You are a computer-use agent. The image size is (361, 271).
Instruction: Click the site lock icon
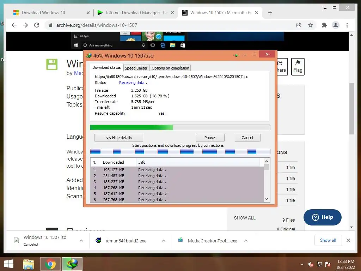51,25
